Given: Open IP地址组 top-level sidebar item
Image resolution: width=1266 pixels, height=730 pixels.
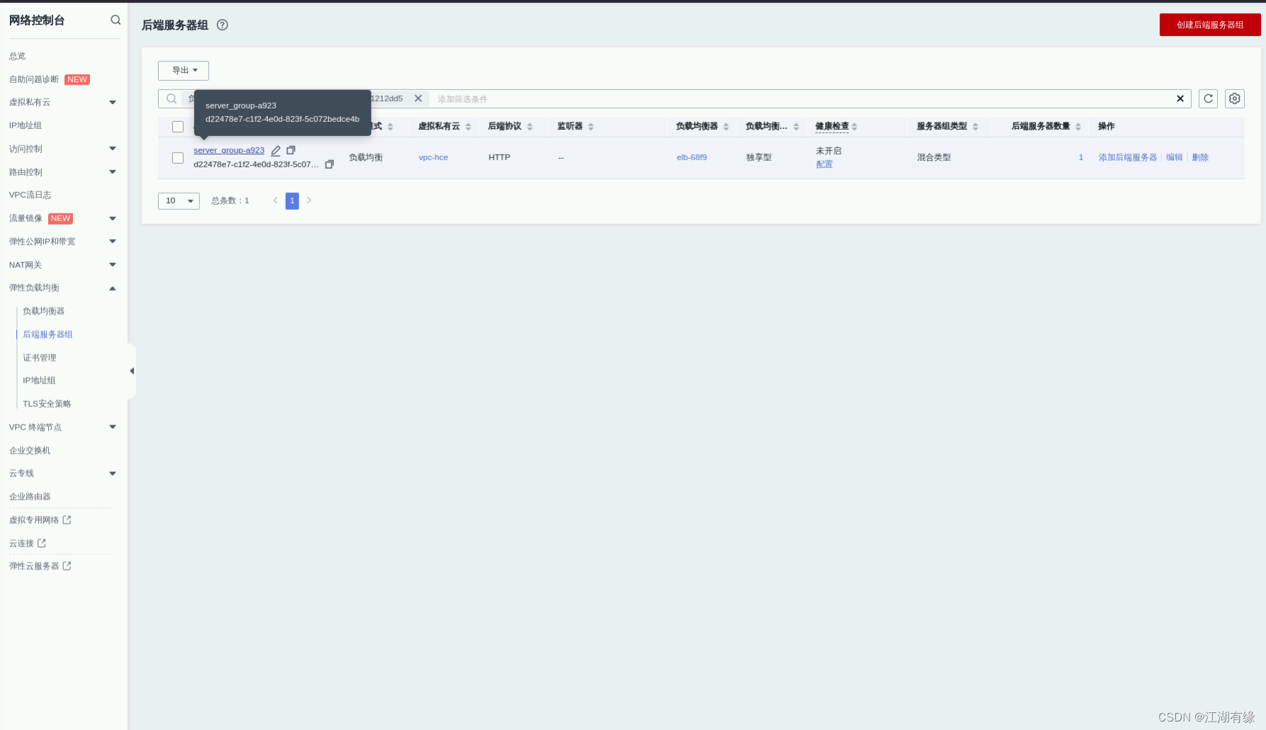Looking at the screenshot, I should 25,125.
